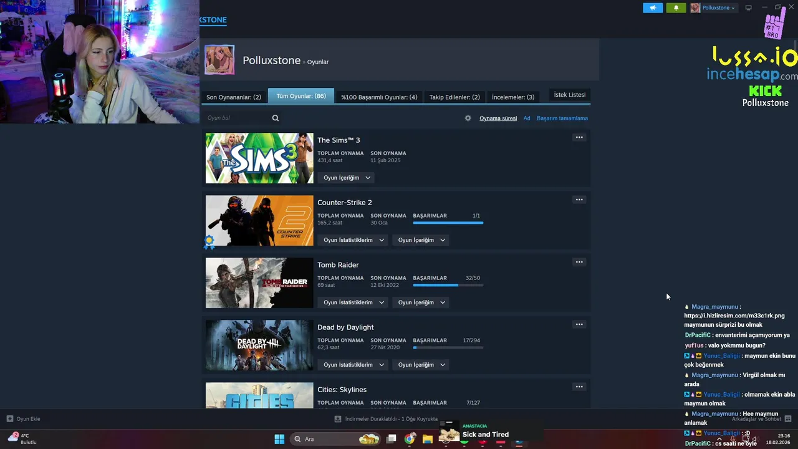Viewport: 798px width, 449px height.
Task: Open The Sims 3 title link
Action: coord(339,140)
